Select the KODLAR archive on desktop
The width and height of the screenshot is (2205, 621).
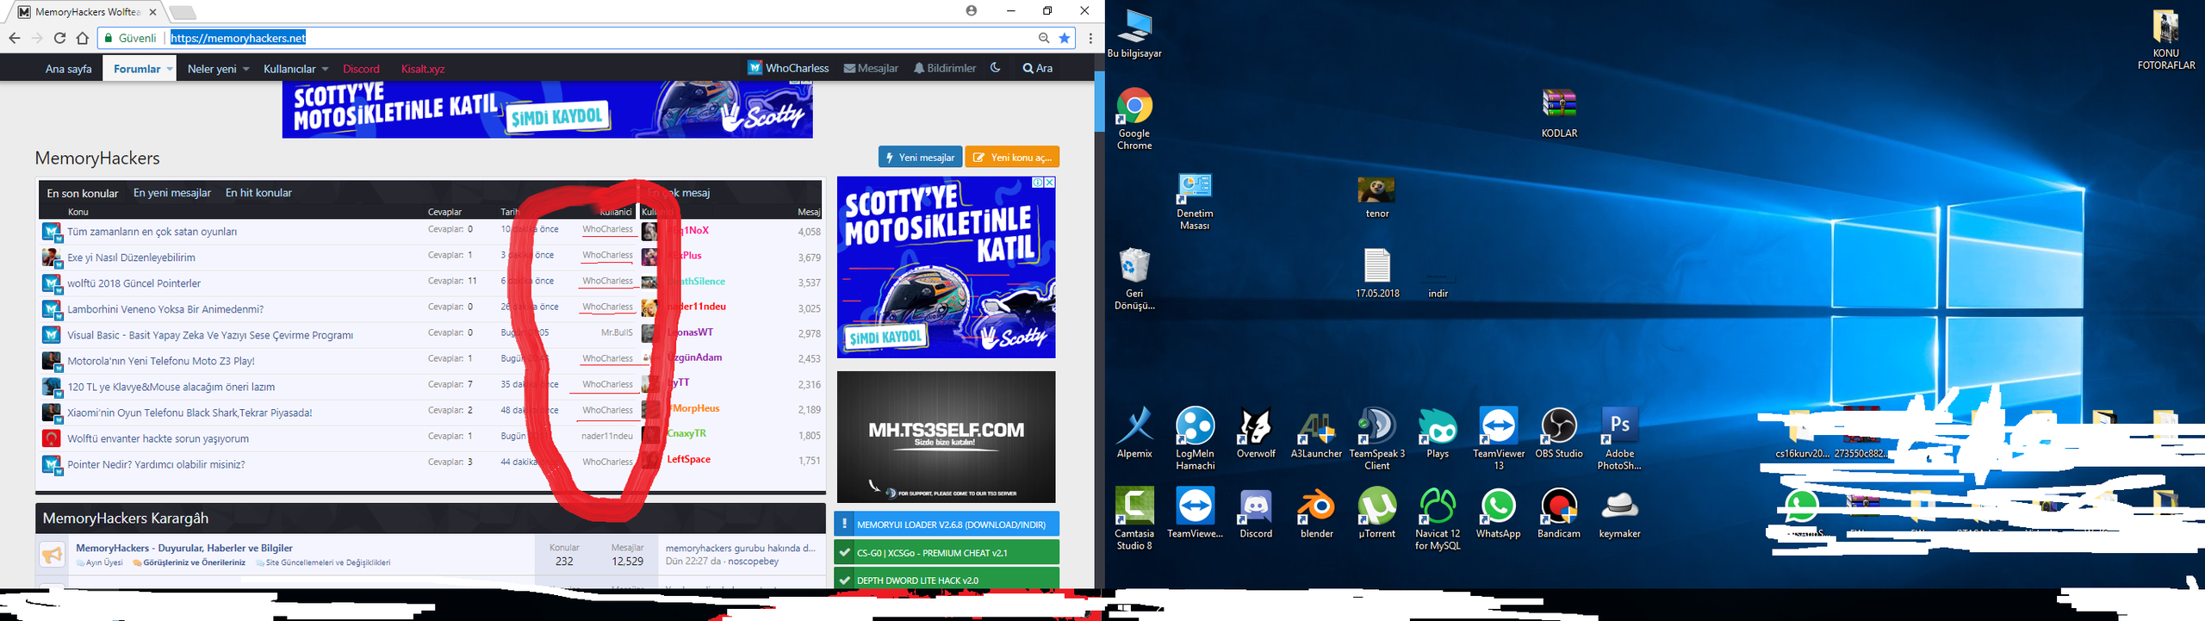(x=1559, y=113)
